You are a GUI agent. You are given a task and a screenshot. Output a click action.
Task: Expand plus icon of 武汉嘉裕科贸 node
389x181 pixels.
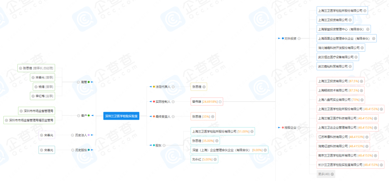tap(350, 66)
